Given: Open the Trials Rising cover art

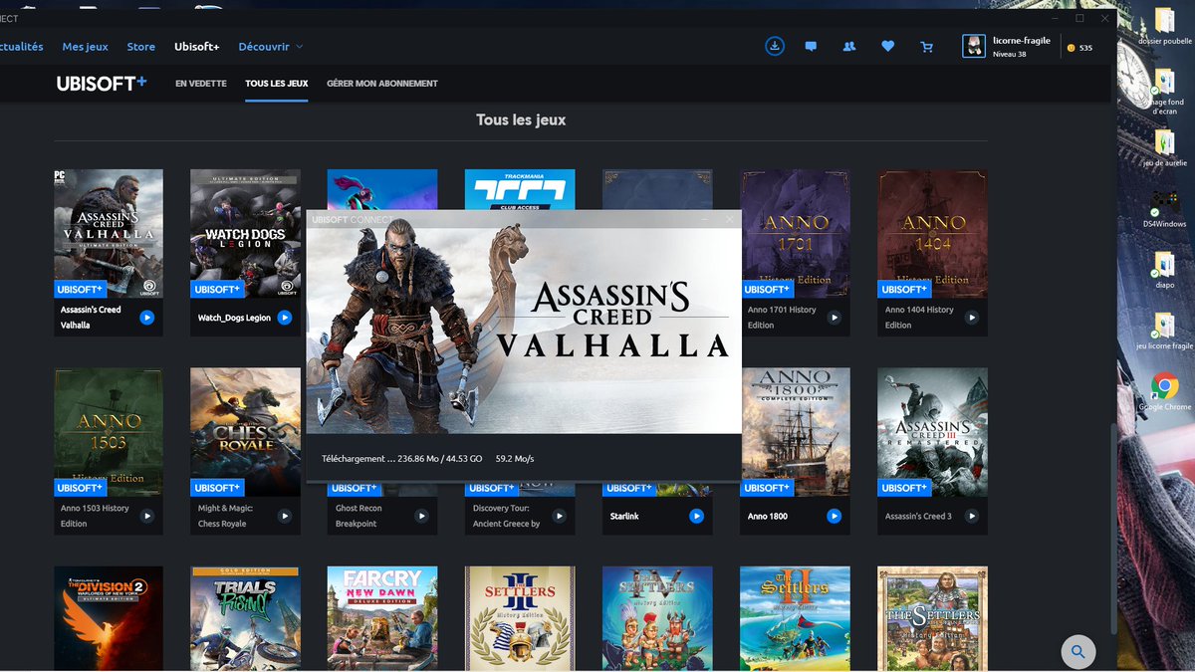Looking at the screenshot, I should (x=246, y=618).
